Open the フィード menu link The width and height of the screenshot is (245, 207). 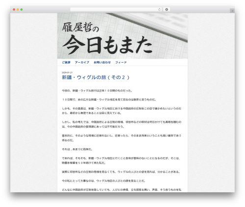click(121, 62)
